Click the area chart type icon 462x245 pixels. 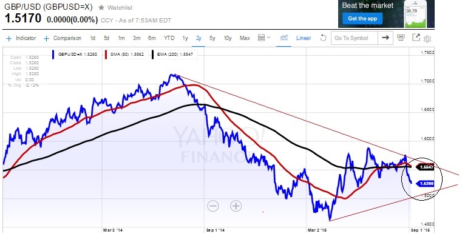pyautogui.click(x=284, y=38)
